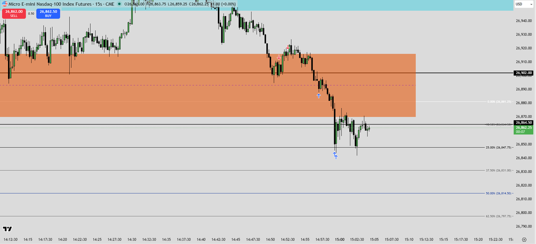Select the 26,864.50 price label
536x244 pixels.
(x=523, y=122)
